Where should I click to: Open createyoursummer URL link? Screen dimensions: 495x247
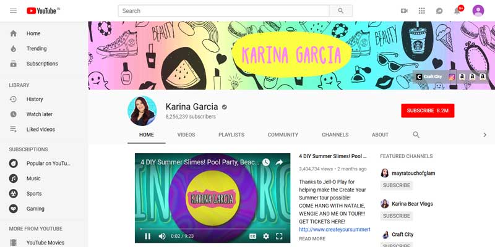coord(335,229)
